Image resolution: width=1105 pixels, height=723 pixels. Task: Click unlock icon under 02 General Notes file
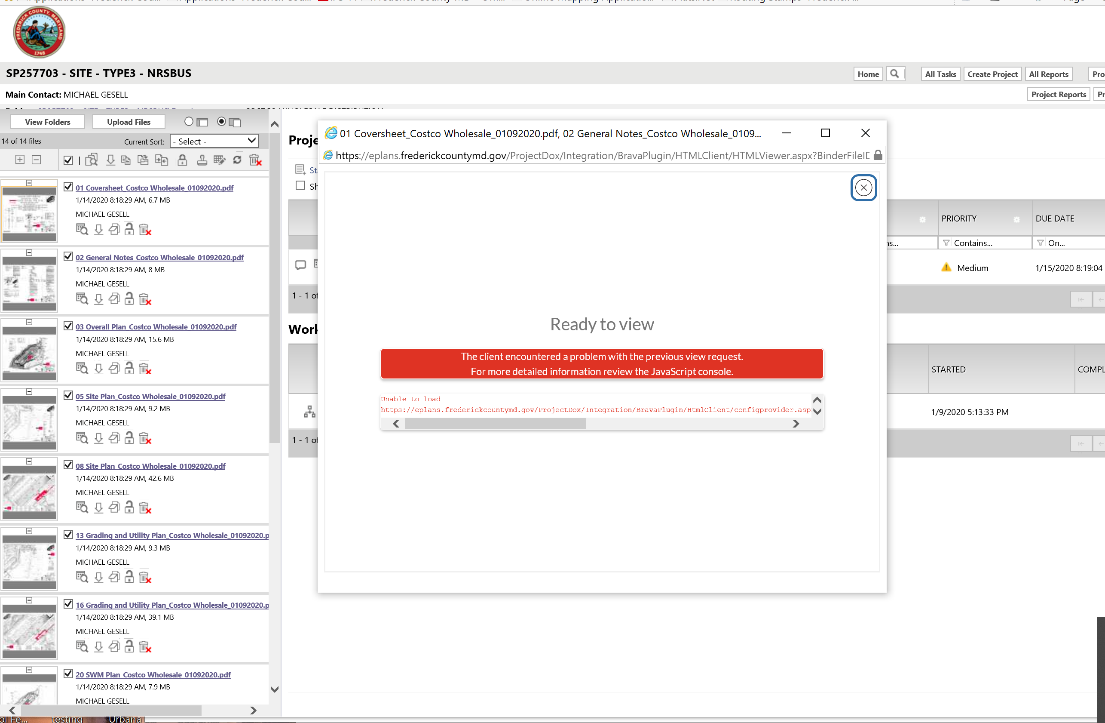coord(129,299)
